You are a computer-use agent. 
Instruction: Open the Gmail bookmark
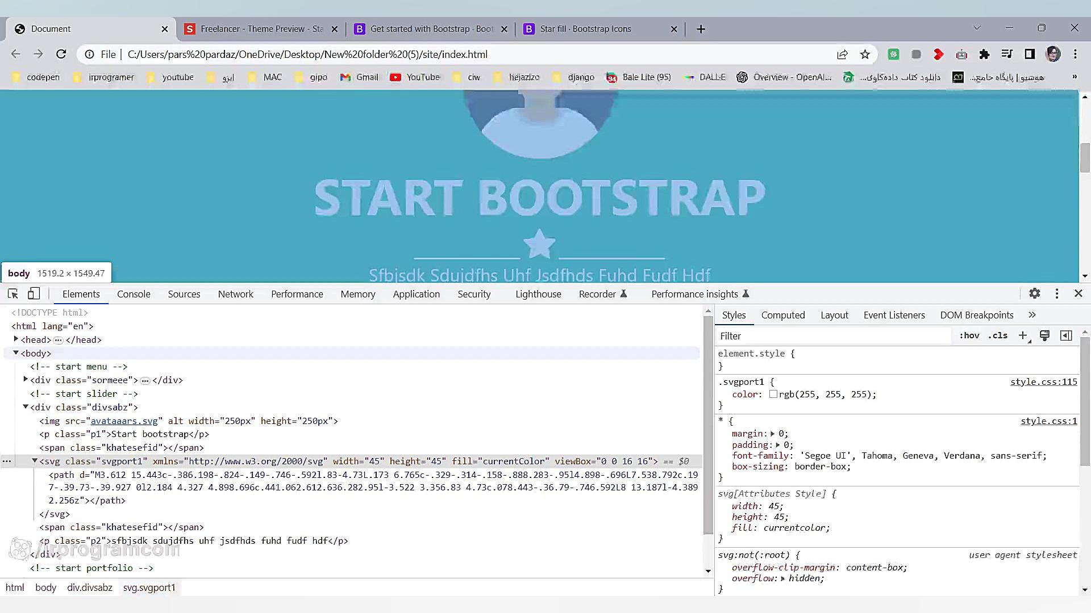(360, 77)
